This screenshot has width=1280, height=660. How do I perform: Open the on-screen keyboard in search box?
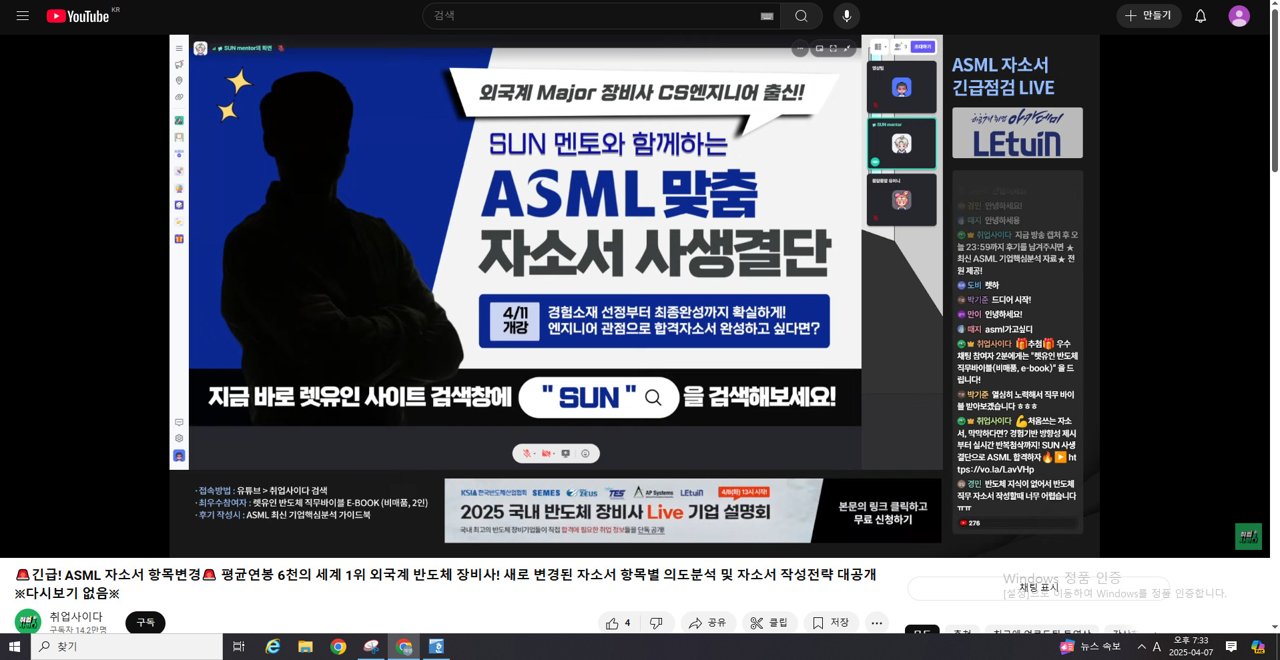click(x=767, y=16)
